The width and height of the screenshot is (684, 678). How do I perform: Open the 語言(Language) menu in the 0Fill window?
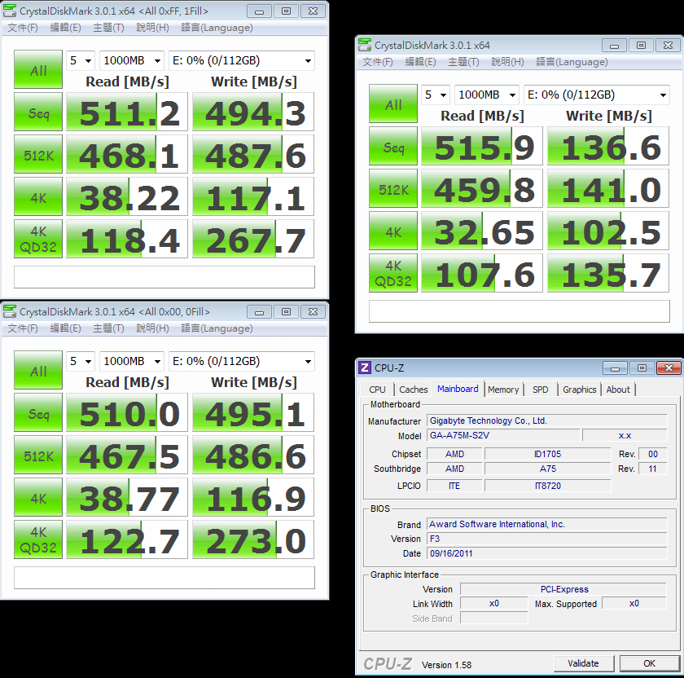(x=217, y=328)
